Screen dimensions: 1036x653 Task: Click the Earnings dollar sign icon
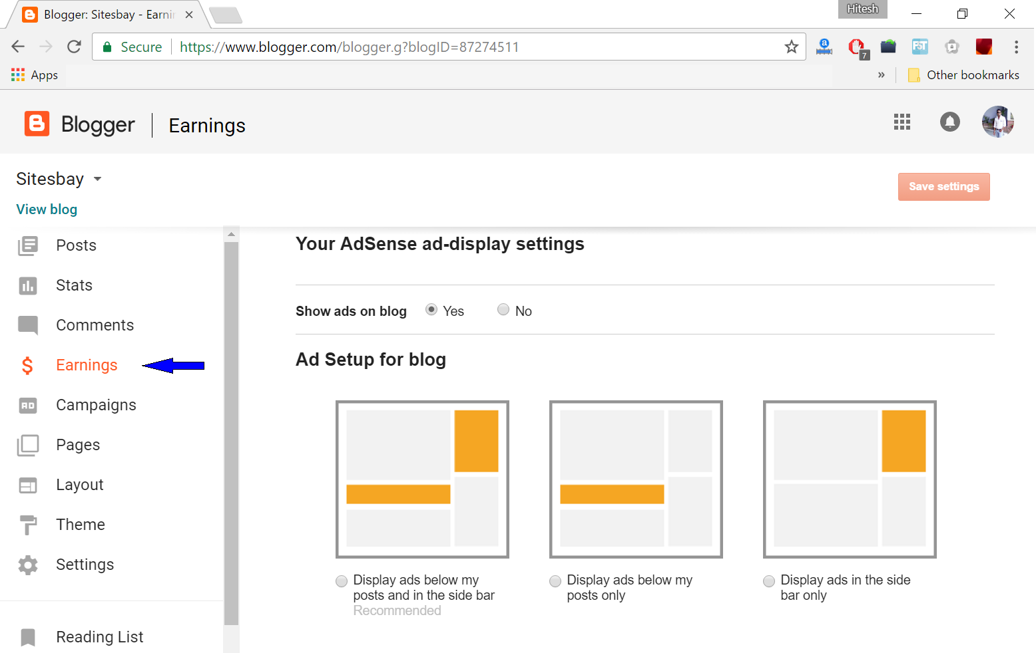27,365
